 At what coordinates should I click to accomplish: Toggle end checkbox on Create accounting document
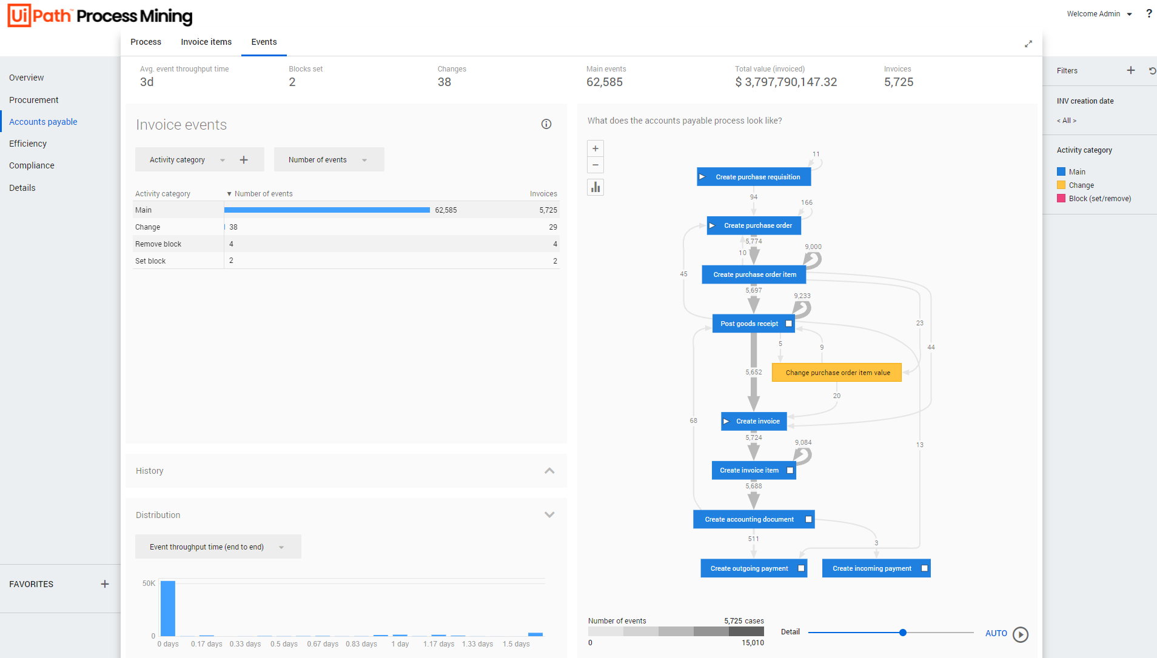[808, 519]
